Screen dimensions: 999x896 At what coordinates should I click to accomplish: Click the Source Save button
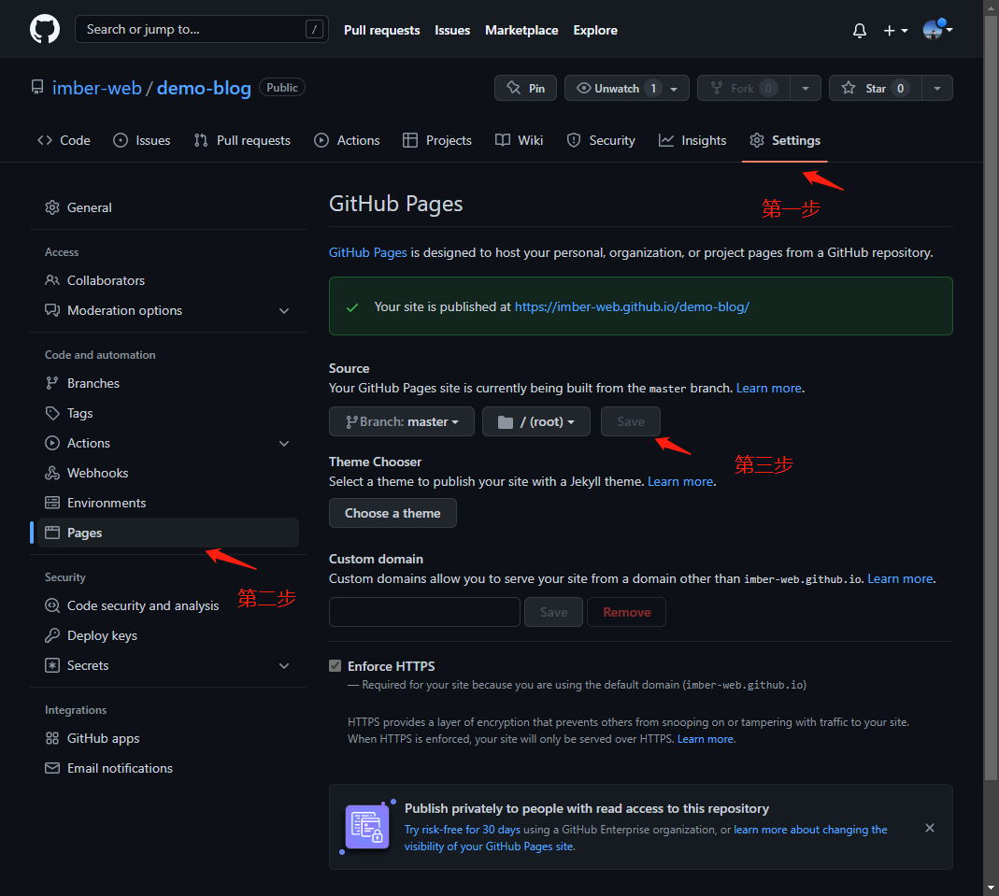(630, 421)
